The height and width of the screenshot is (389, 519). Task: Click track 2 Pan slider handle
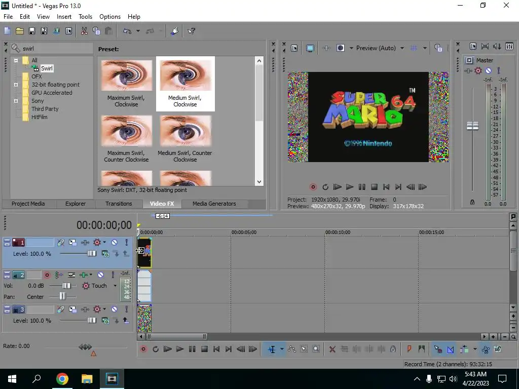coord(62,297)
